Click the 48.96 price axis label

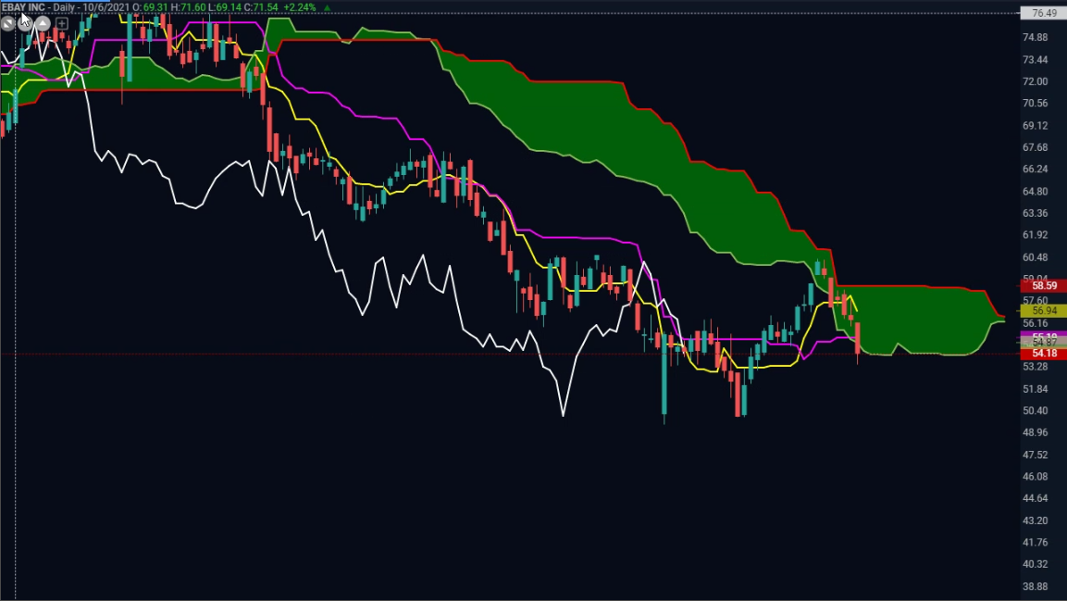point(1035,432)
